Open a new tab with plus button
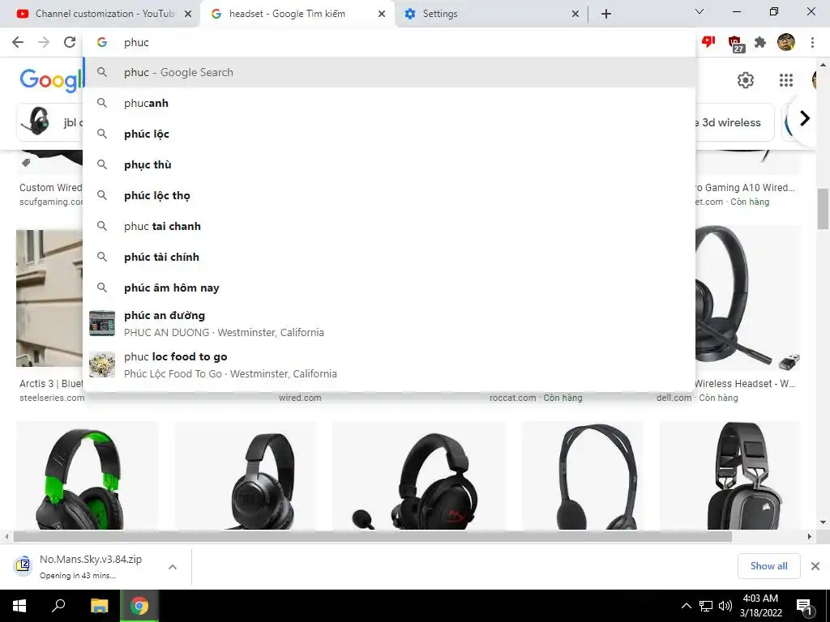Viewport: 830px width, 622px height. point(606,14)
